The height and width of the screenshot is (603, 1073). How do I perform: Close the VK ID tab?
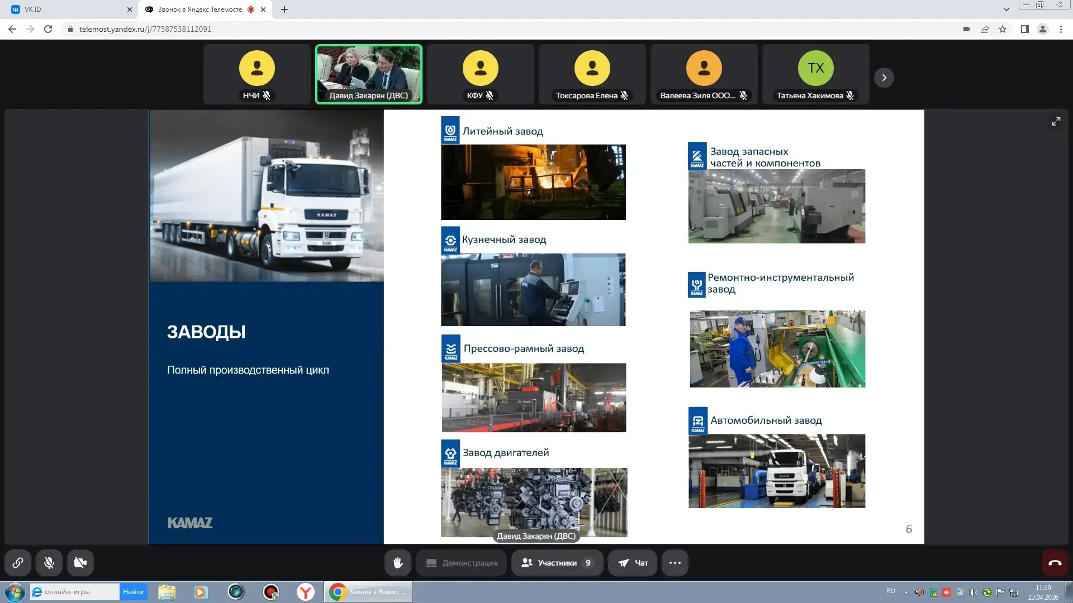[x=130, y=9]
